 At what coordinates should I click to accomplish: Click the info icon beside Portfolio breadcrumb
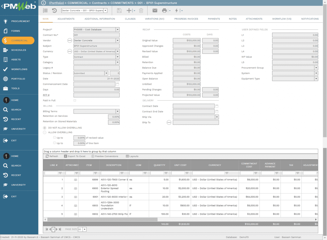pyautogui.click(x=43, y=3)
